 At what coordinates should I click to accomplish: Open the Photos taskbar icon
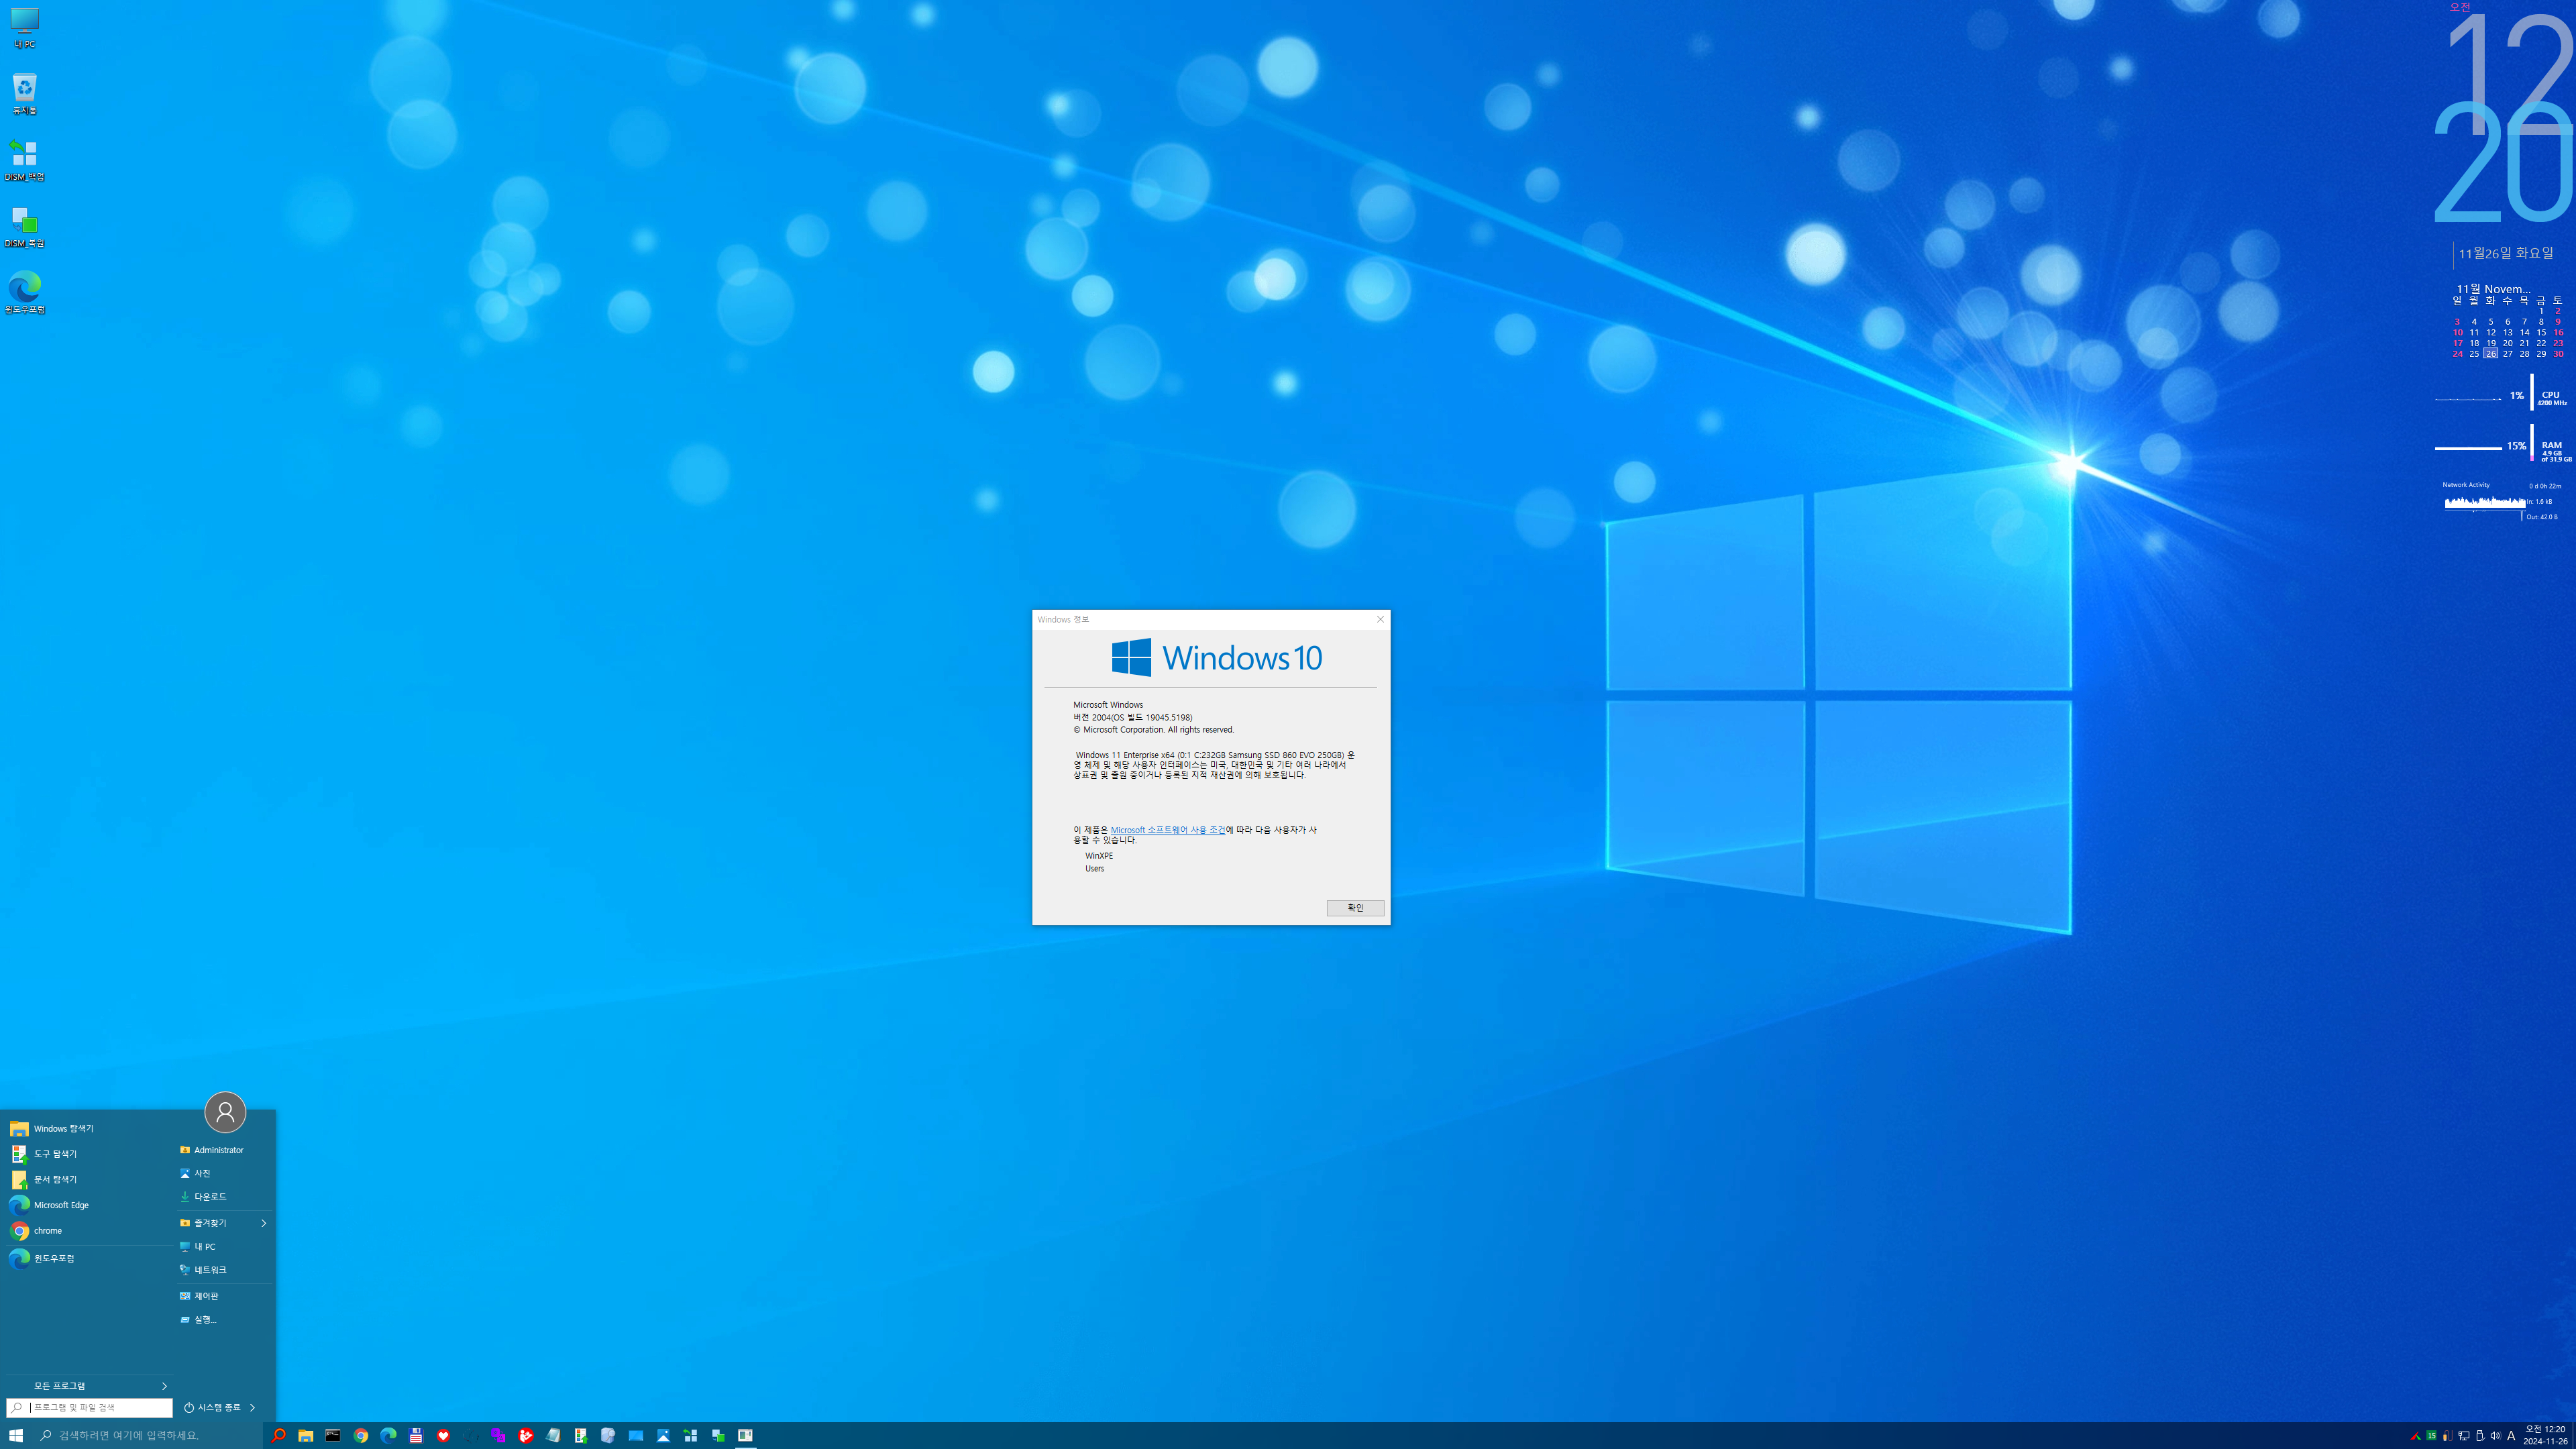663,1435
